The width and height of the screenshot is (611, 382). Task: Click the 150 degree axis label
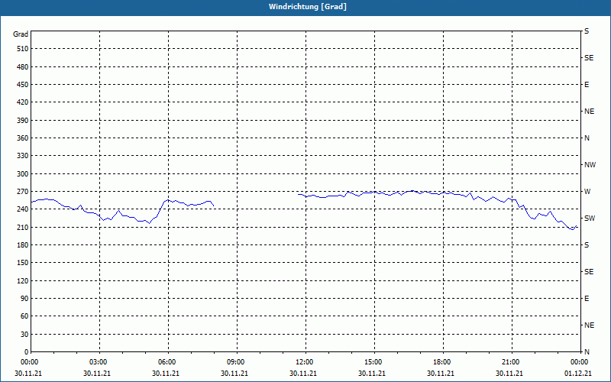click(23, 263)
